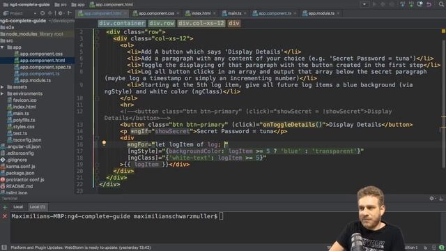Close the app.module.ts tab
This screenshot has height=251, width=446.
[x=338, y=13]
